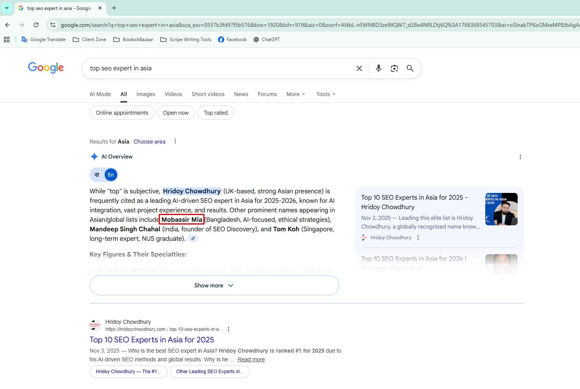Click the share link icon after NUS graduate

pyautogui.click(x=193, y=238)
